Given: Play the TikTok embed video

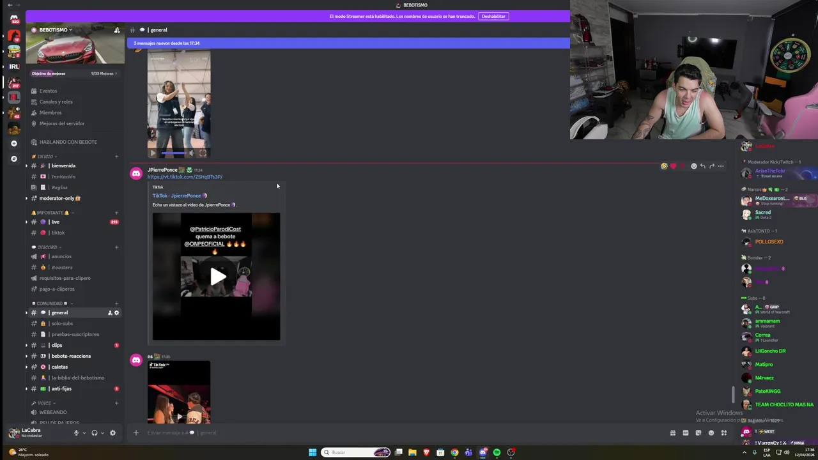Looking at the screenshot, I should point(217,276).
